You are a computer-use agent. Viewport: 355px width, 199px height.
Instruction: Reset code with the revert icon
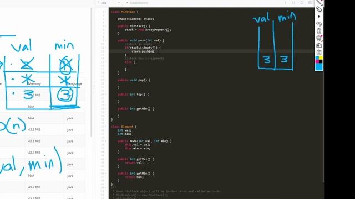click(x=302, y=3)
